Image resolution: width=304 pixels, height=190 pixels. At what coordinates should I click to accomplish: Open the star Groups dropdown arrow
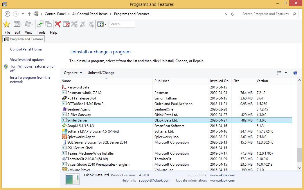11,24
